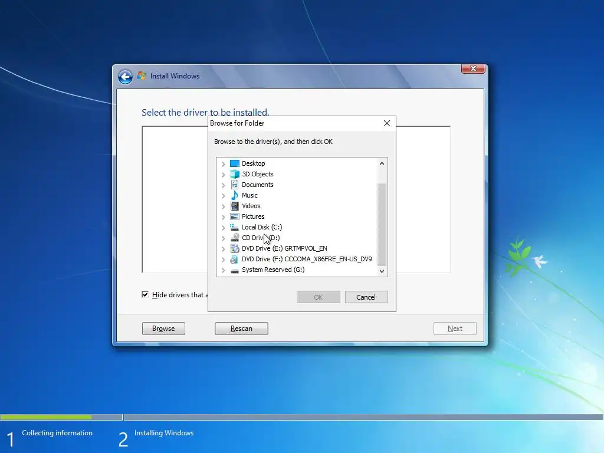
Task: Select the Desktop folder label
Action: tap(254, 163)
